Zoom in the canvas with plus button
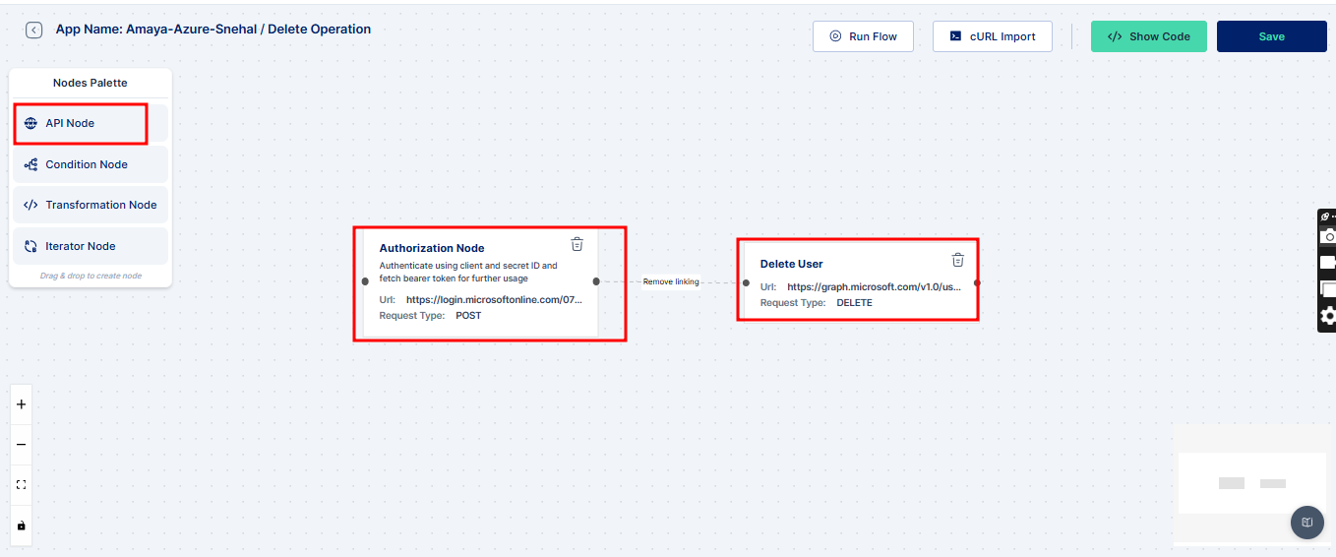The image size is (1336, 557). [x=22, y=404]
